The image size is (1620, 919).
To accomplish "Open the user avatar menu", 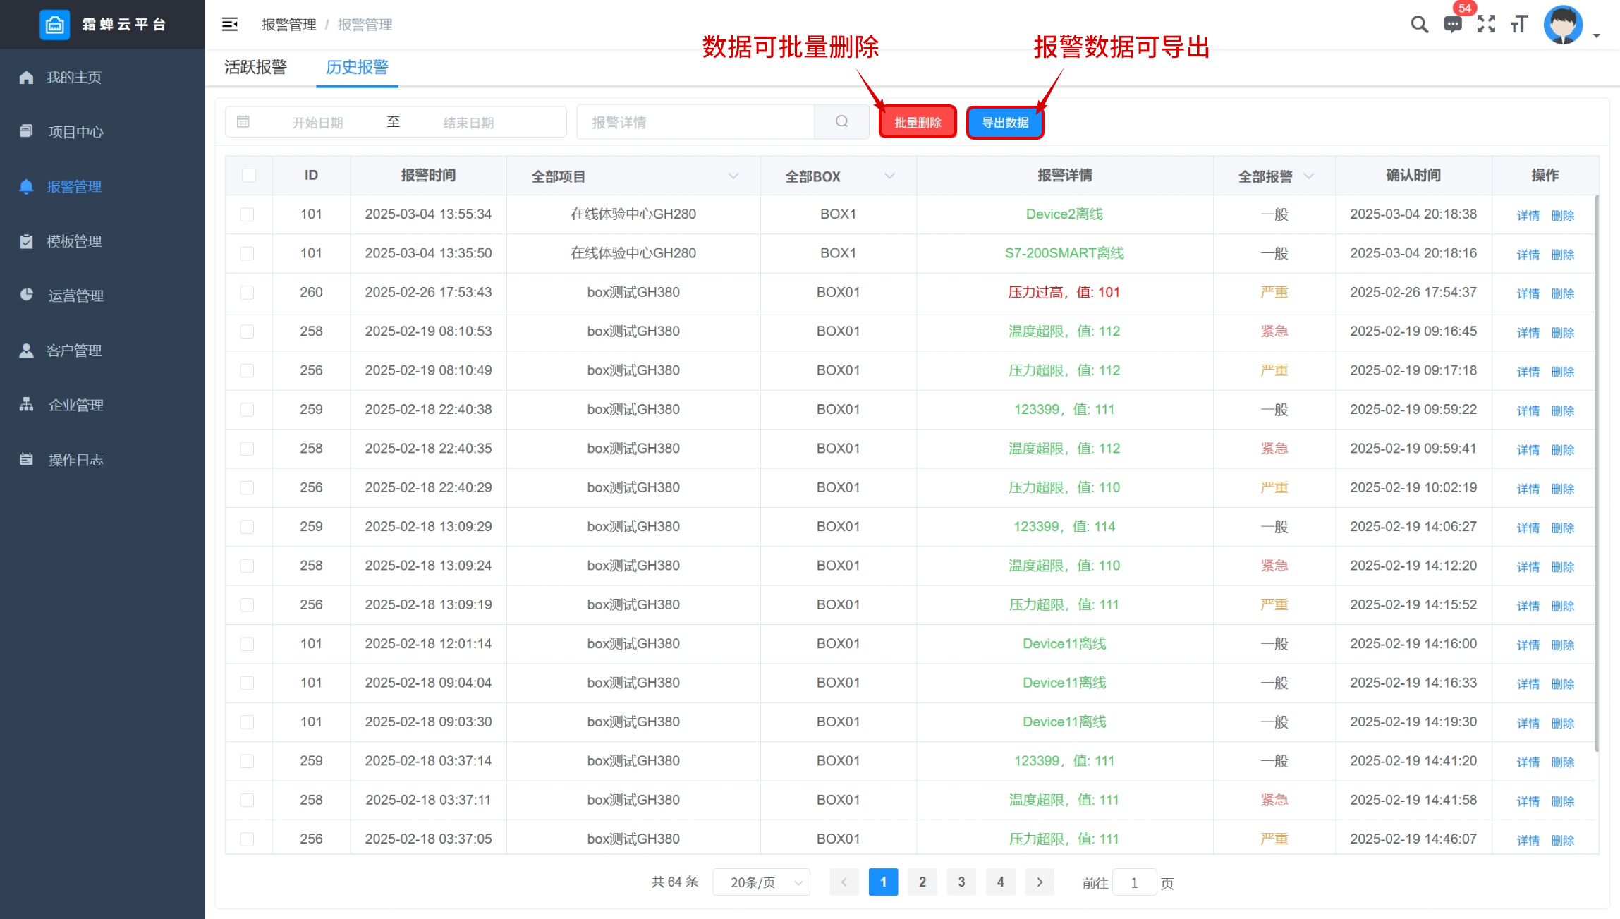I will point(1563,25).
